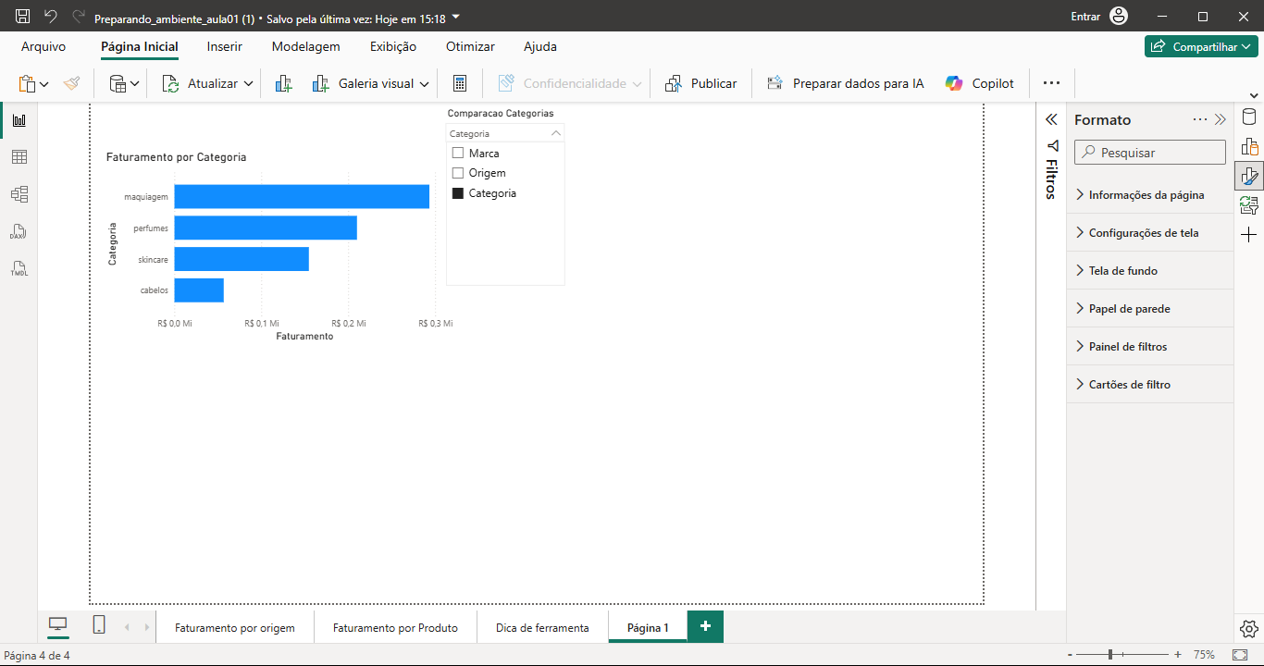Select the Format Painter brush icon
Image resolution: width=1264 pixels, height=666 pixels.
(x=72, y=83)
